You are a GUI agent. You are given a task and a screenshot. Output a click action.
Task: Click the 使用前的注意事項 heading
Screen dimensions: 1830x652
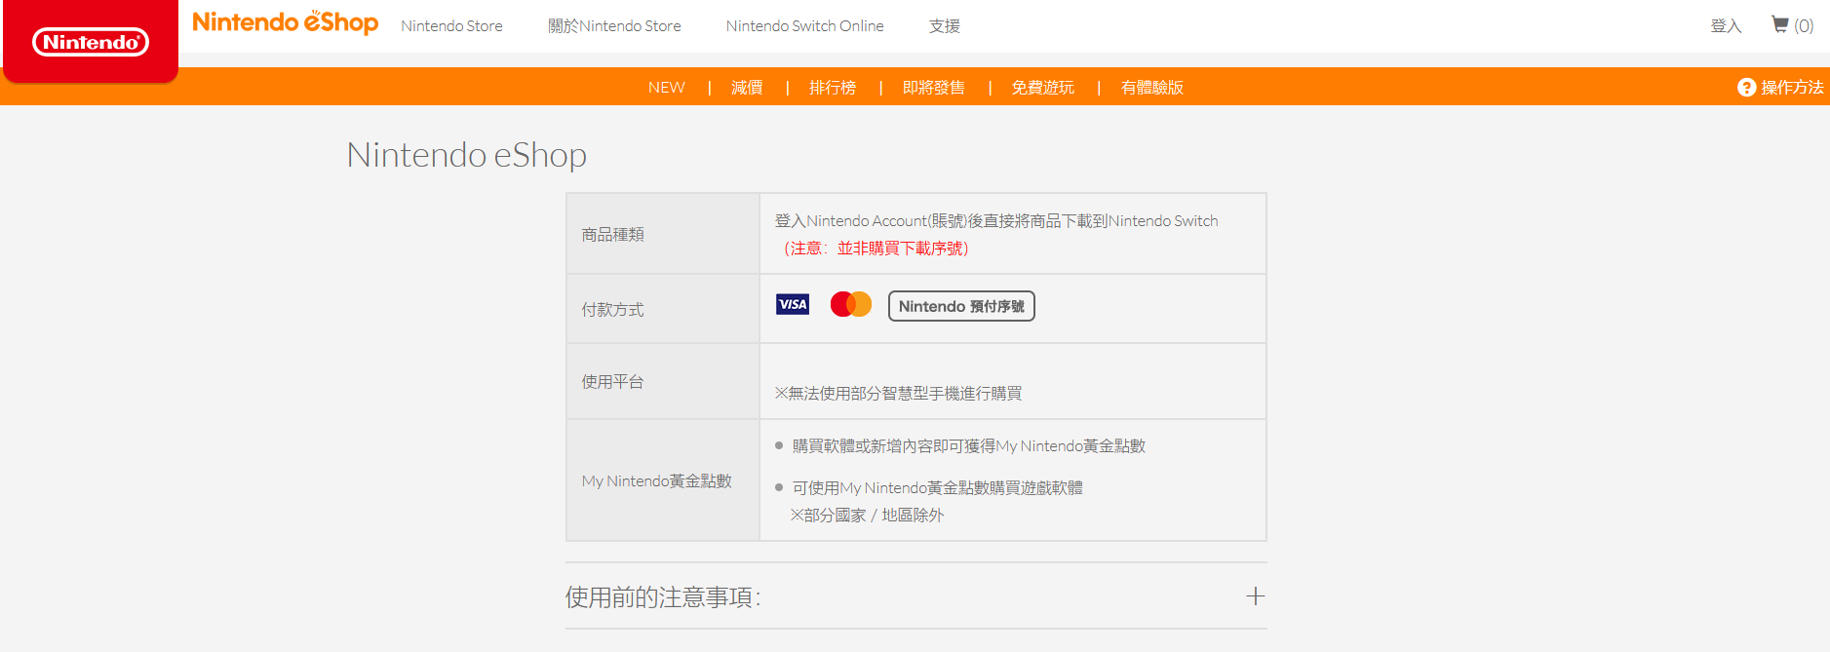coord(663,596)
